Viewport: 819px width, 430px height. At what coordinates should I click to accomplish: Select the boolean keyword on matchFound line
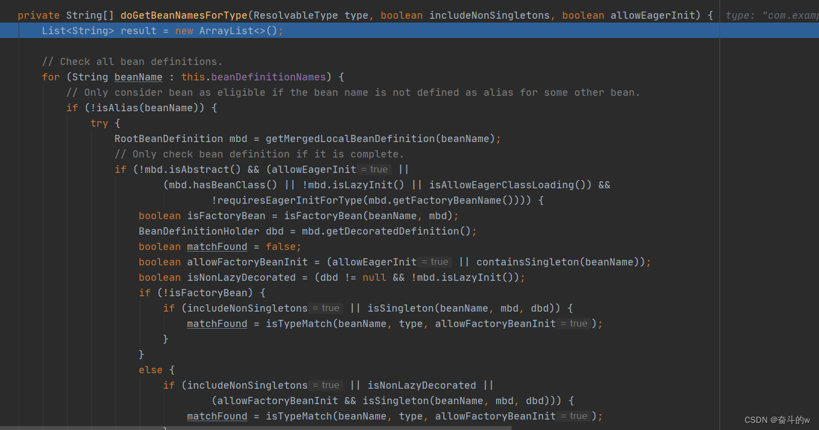160,246
